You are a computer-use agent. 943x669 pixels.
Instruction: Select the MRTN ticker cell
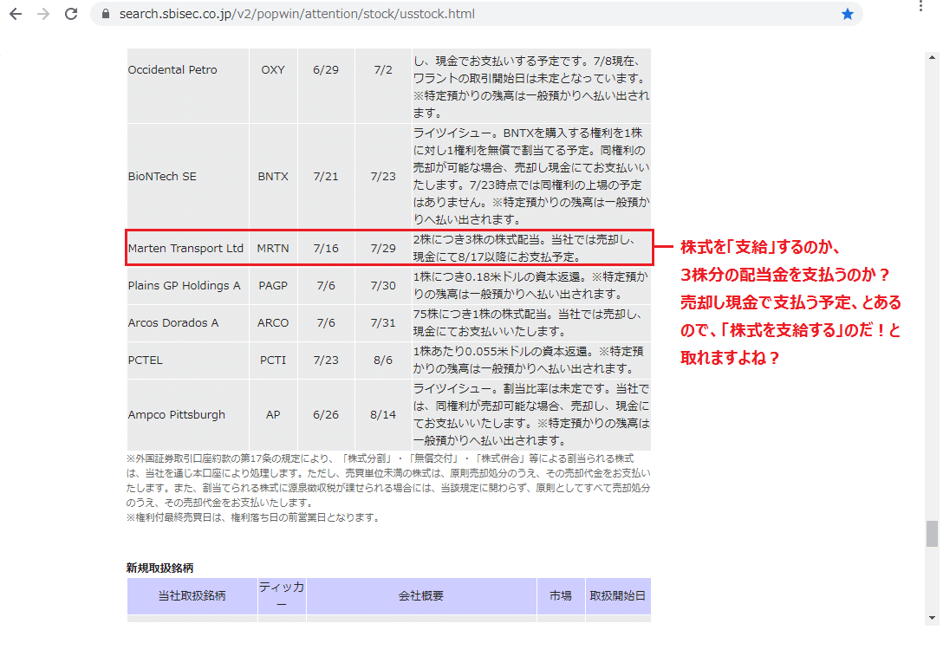[273, 248]
